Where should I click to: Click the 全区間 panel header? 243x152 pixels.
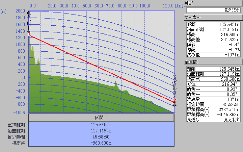[x=213, y=62]
